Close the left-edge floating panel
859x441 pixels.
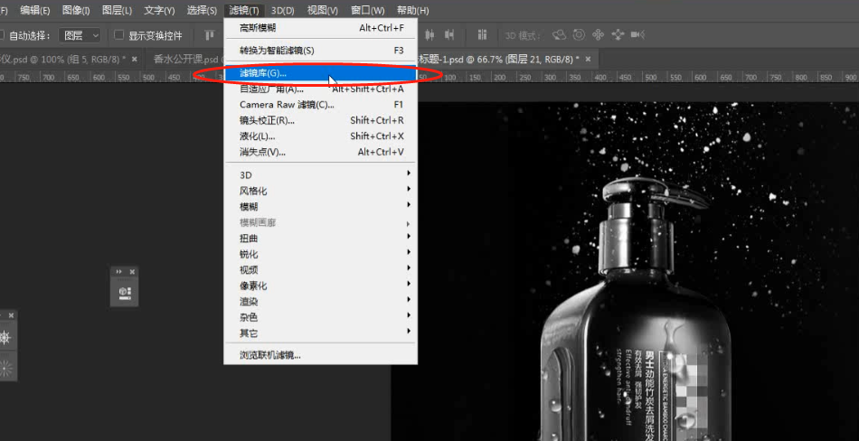pos(11,315)
